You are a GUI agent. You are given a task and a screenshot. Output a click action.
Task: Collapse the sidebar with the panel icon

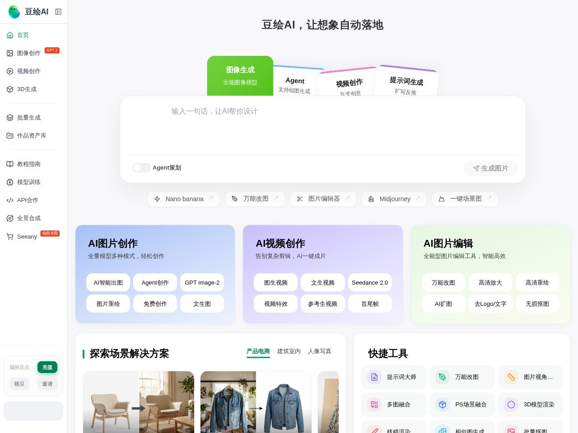click(58, 12)
